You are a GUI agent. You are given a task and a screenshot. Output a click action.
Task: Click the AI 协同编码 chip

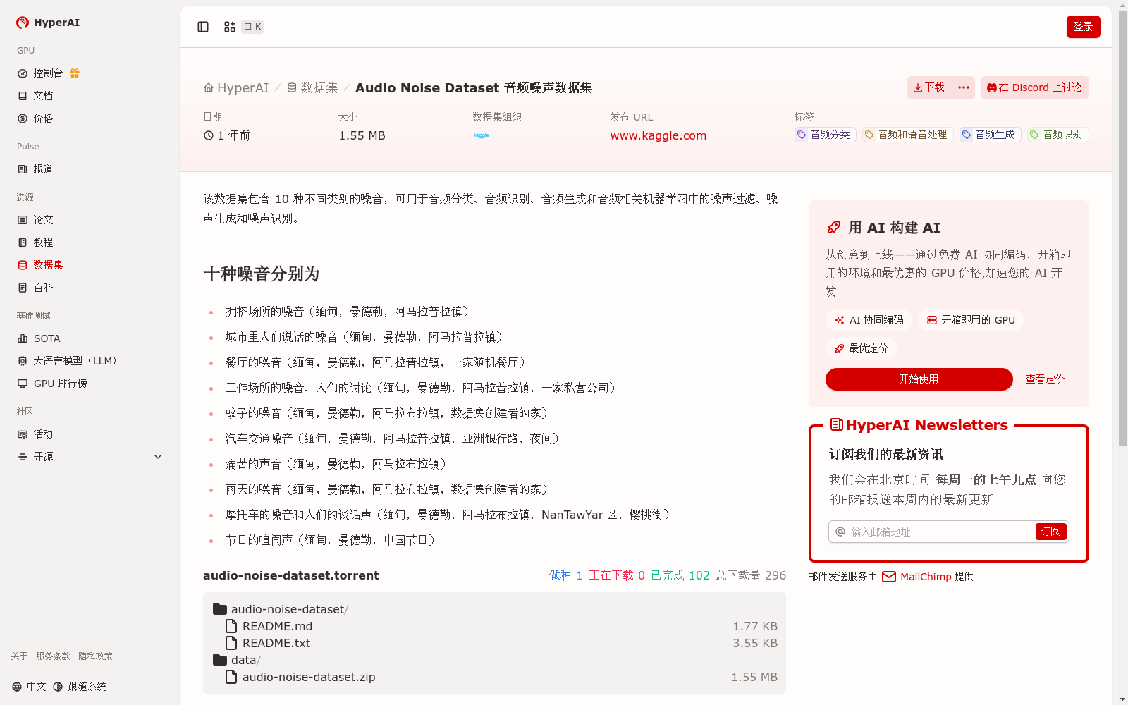(869, 320)
